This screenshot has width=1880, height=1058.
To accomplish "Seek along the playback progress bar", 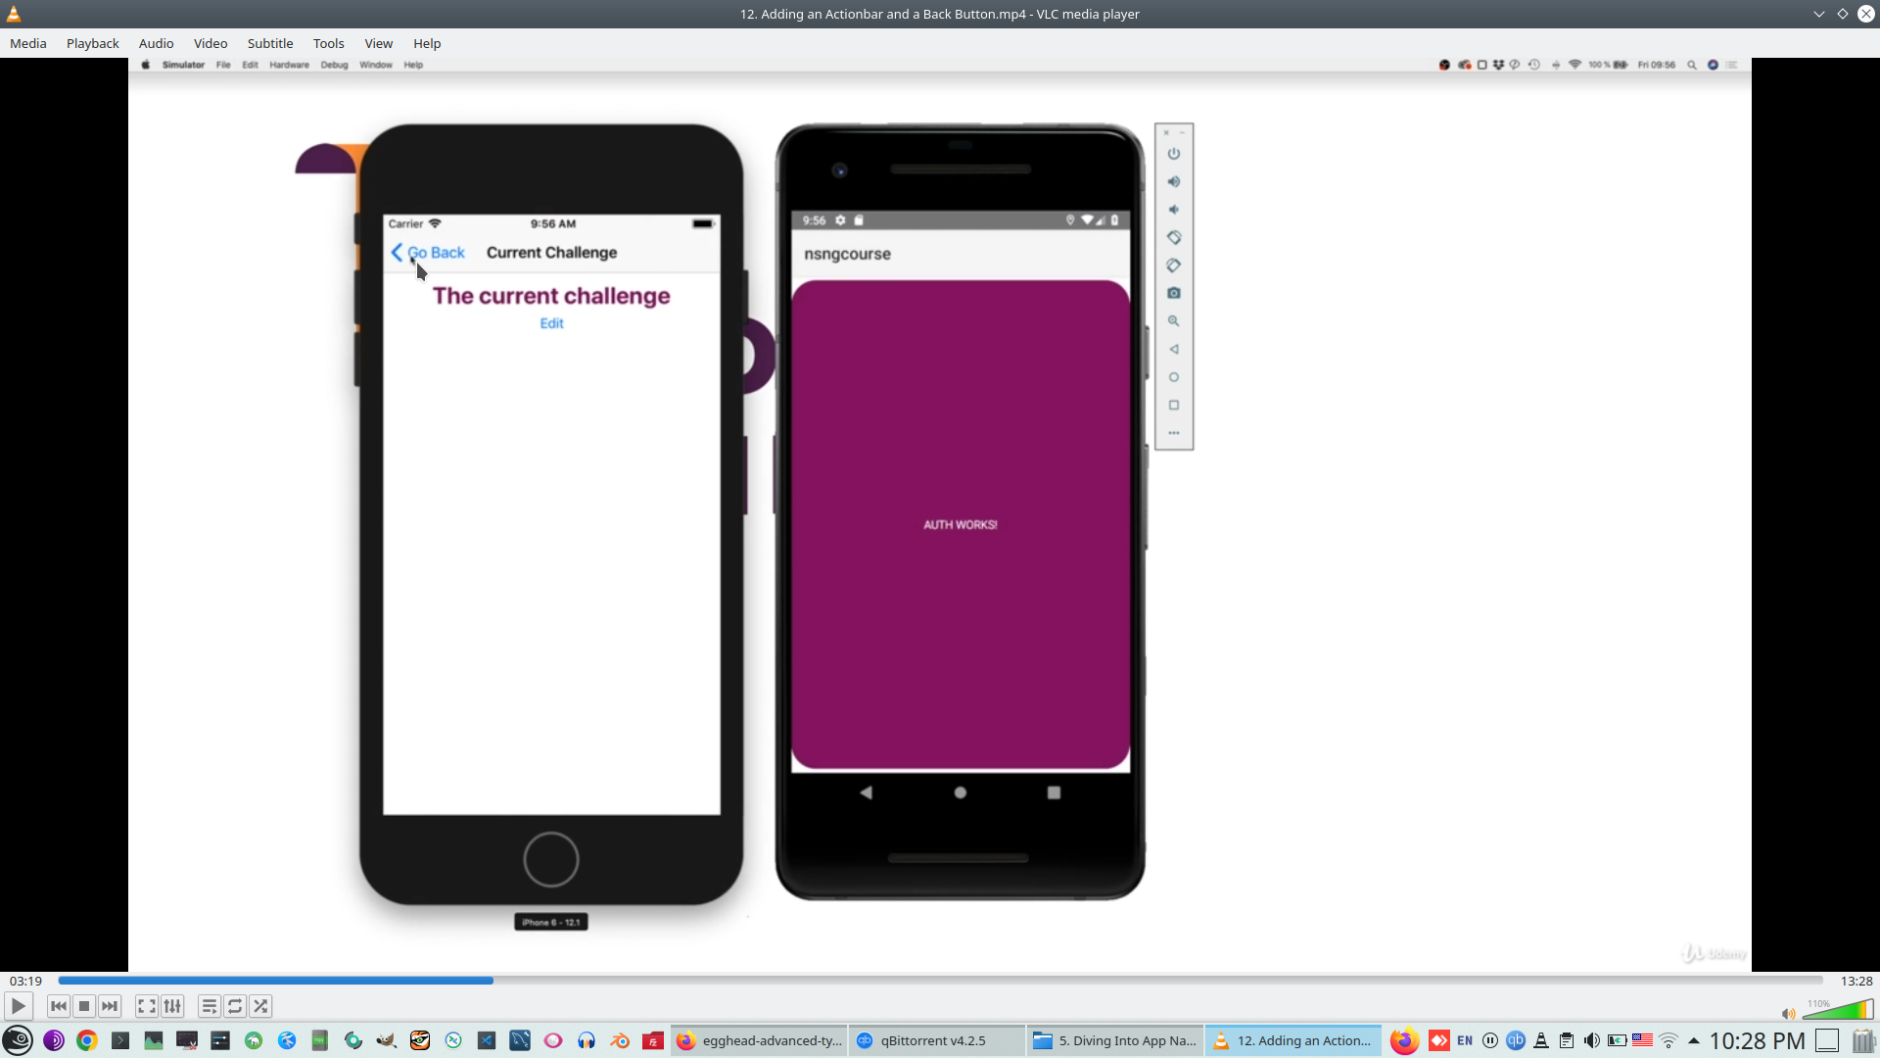I will click(940, 981).
